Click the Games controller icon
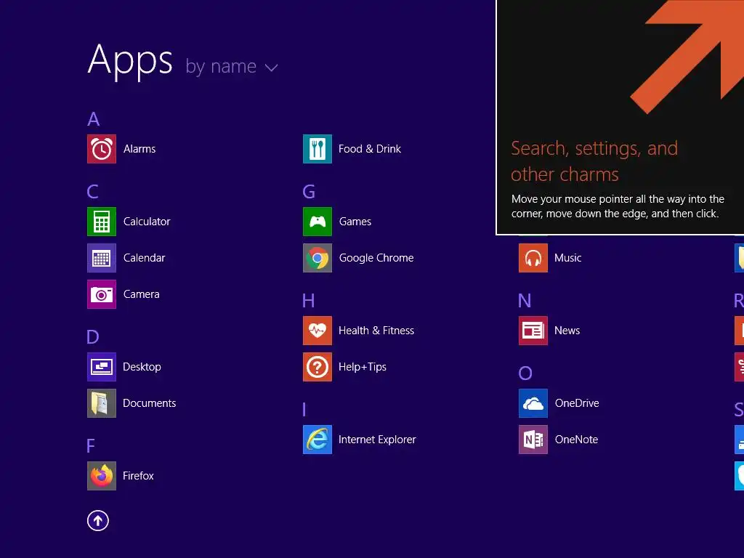The image size is (744, 558). pos(318,222)
